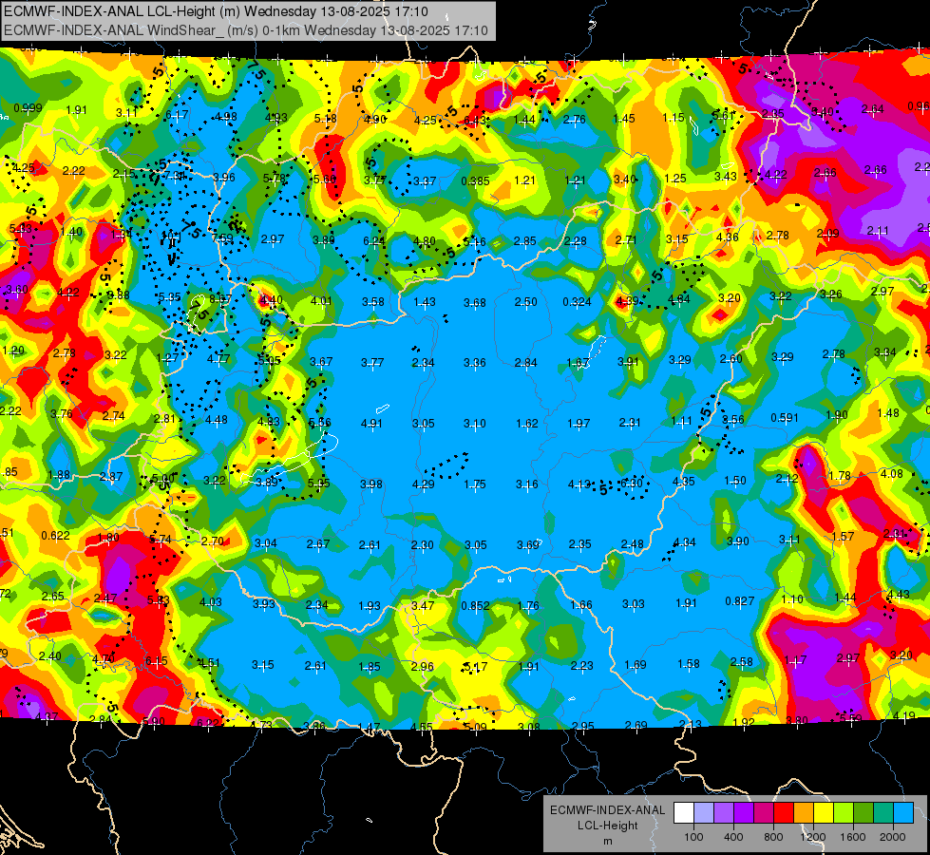This screenshot has height=855, width=930.
Task: Click the LCL-Height header title line
Action: tap(216, 11)
